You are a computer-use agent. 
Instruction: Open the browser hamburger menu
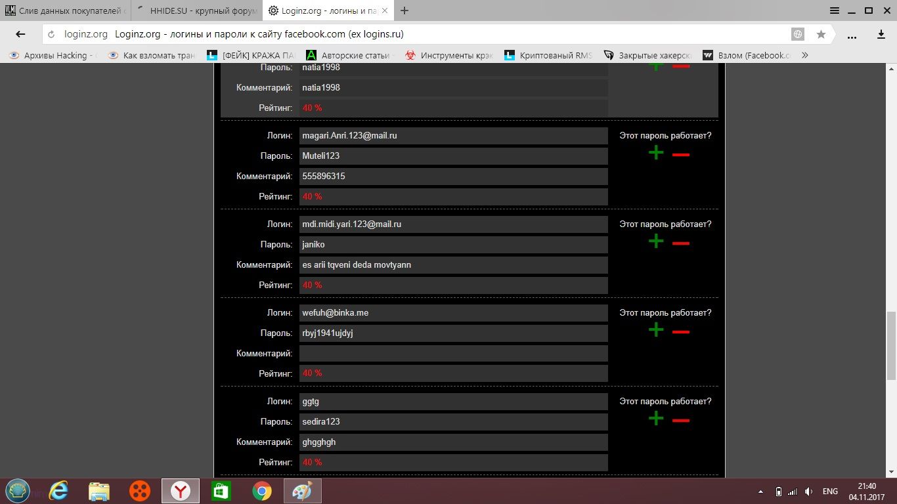coord(835,10)
